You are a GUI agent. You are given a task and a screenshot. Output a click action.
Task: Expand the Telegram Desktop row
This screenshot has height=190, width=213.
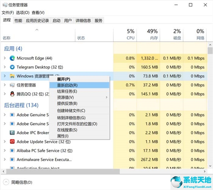(5, 67)
